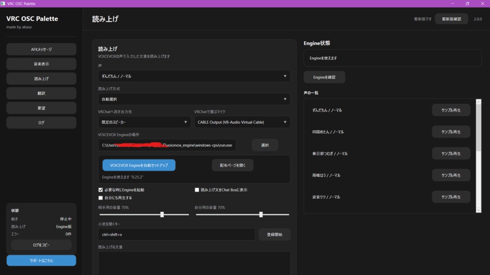Click the 'Engineを使えます' status text

click(x=323, y=58)
